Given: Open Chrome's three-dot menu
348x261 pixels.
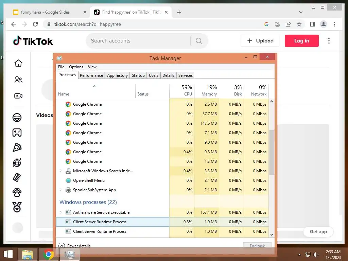Looking at the screenshot, I should [x=334, y=24].
